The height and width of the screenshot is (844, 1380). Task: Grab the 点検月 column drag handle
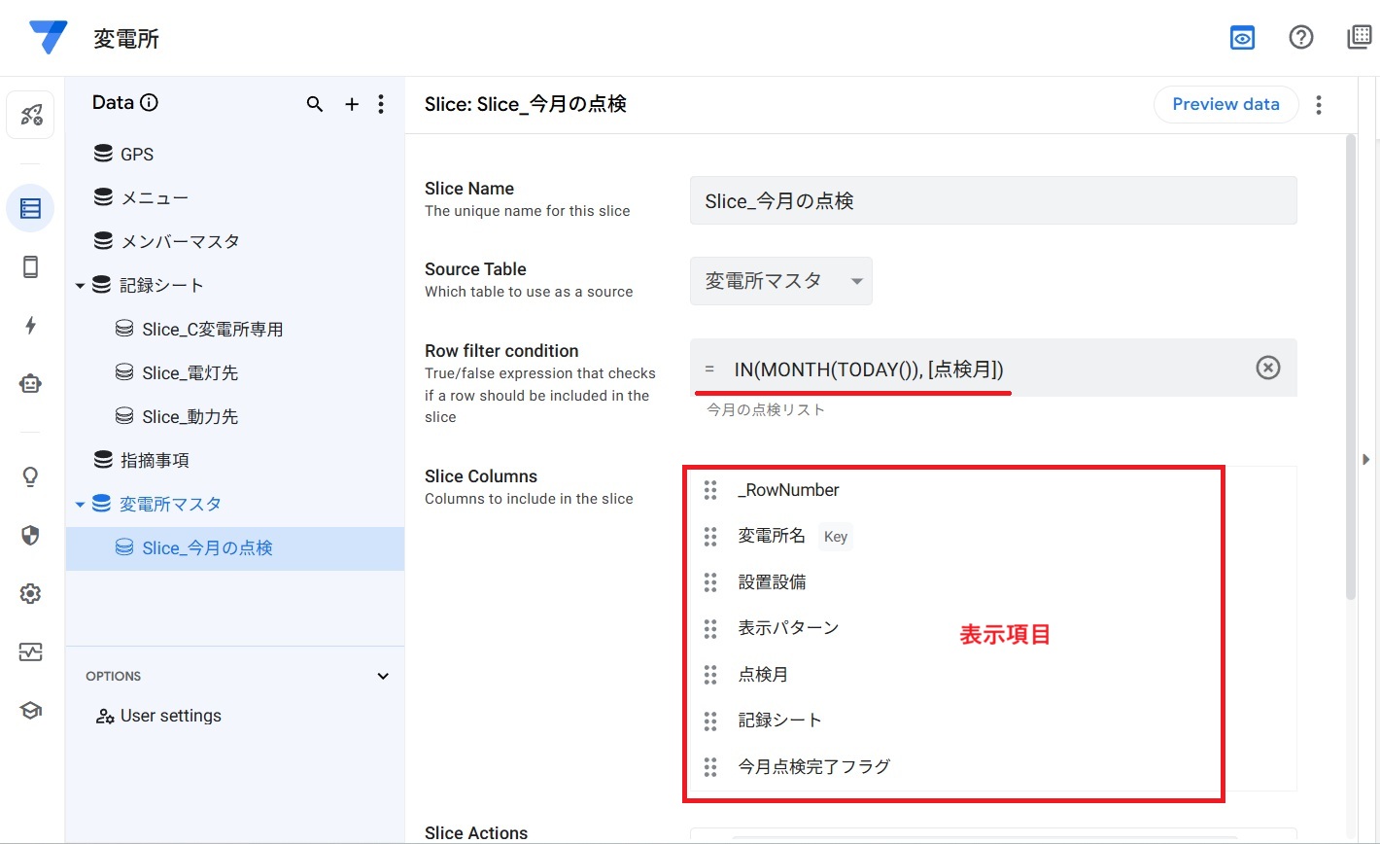click(x=710, y=674)
